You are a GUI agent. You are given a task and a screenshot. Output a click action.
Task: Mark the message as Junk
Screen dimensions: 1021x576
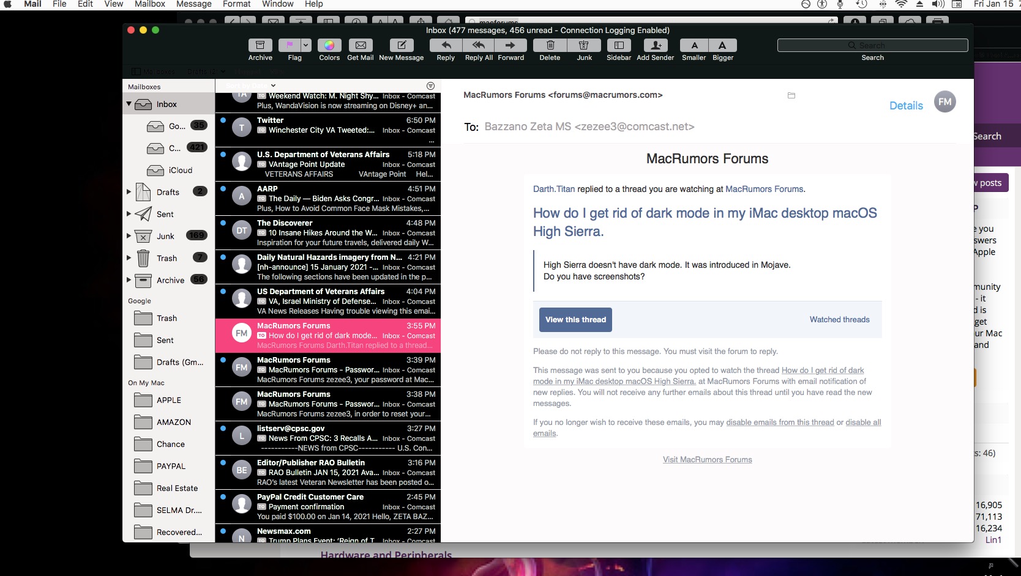[x=584, y=45]
